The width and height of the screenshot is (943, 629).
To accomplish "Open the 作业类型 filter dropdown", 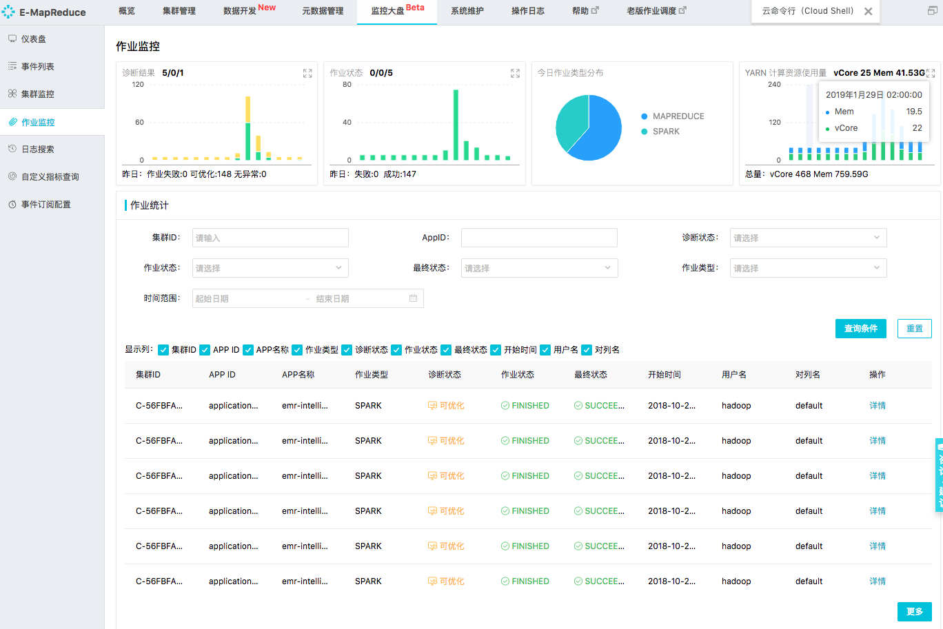I will (808, 268).
